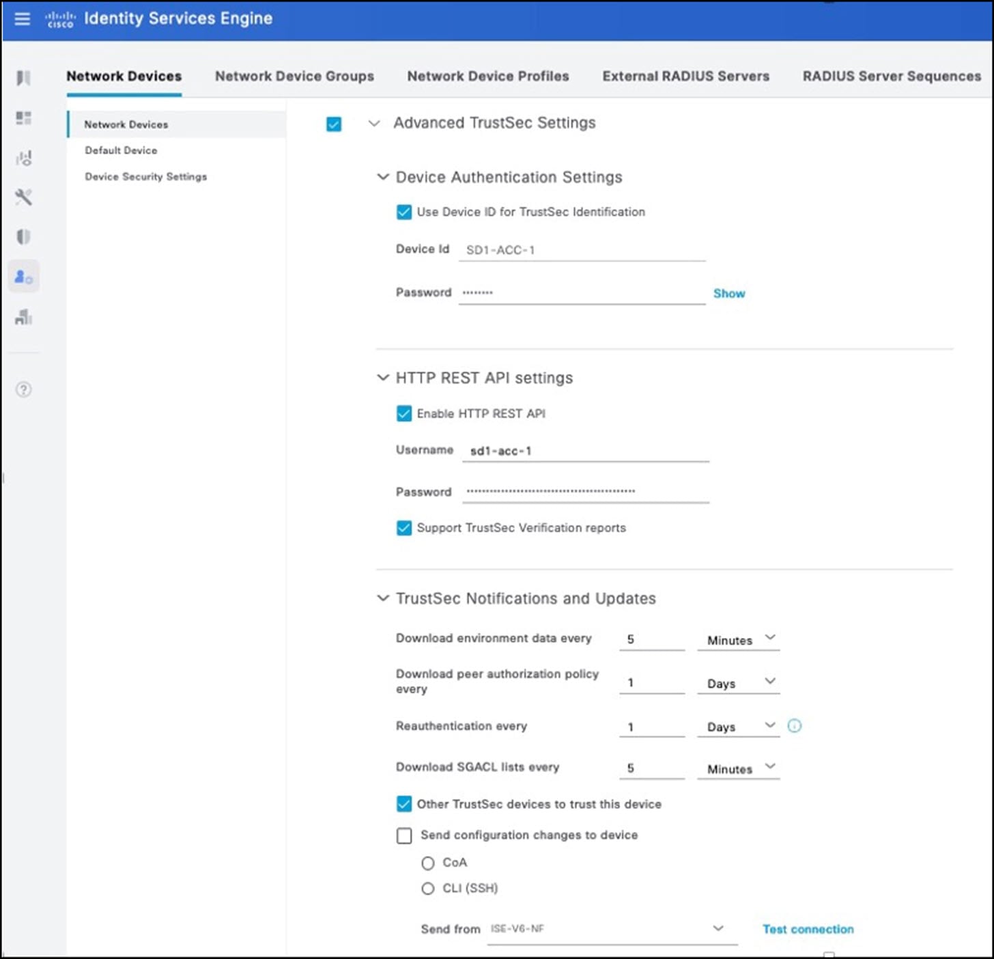
Task: Open Reauthentication unit dropdown
Action: click(738, 727)
